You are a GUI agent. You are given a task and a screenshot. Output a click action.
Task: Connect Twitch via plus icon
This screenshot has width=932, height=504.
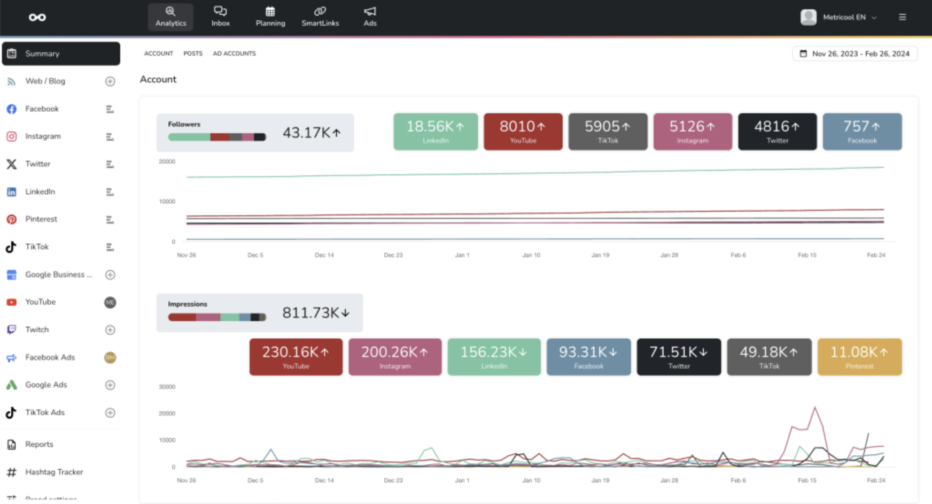pyautogui.click(x=110, y=330)
